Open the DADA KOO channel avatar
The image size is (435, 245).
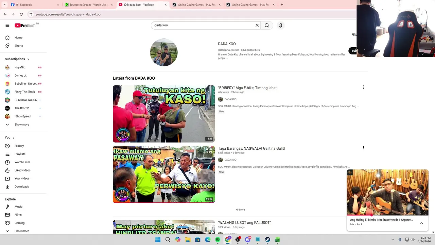[164, 52]
